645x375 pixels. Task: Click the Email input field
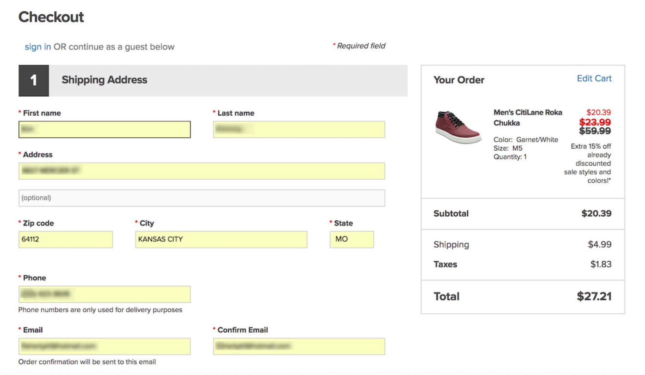pos(104,346)
